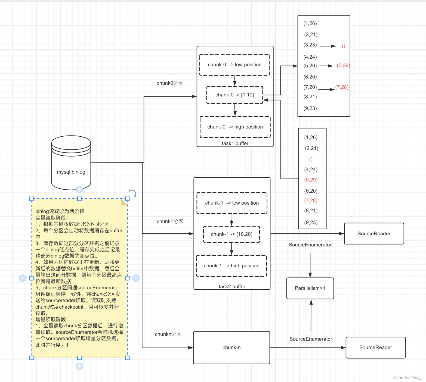This screenshot has width=426, height=382.
Task: Click the plus connector above the note
Action: point(79,190)
